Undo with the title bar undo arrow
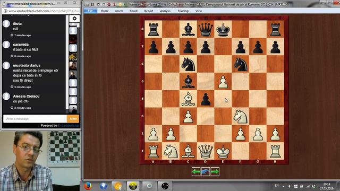 pyautogui.click(x=98, y=4)
